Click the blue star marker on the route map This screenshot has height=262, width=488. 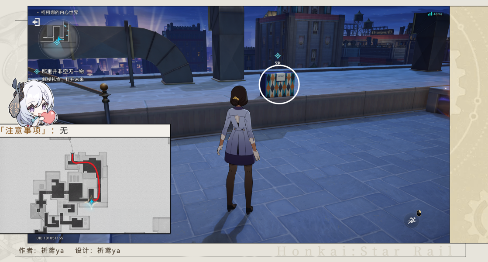point(92,202)
